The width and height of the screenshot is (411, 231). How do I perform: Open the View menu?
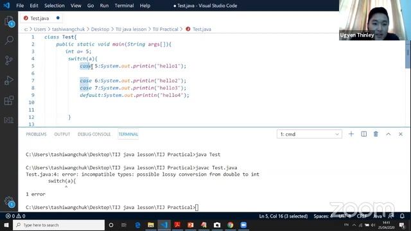coord(76,6)
